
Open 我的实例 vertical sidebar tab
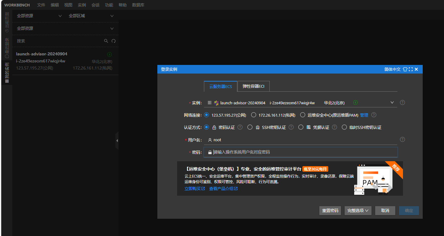pos(7,73)
